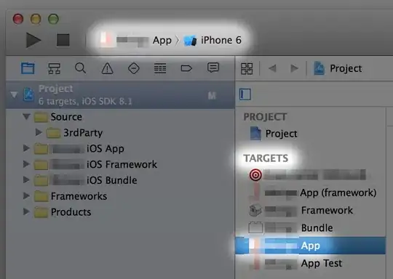Stop the running build
This screenshot has height=279, width=393.
(63, 40)
